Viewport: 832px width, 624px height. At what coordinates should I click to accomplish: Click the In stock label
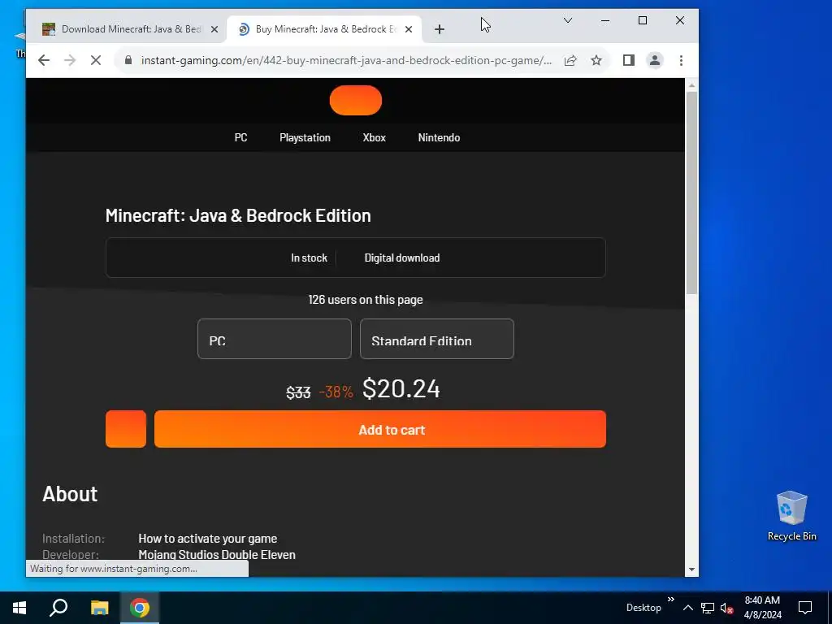(309, 258)
